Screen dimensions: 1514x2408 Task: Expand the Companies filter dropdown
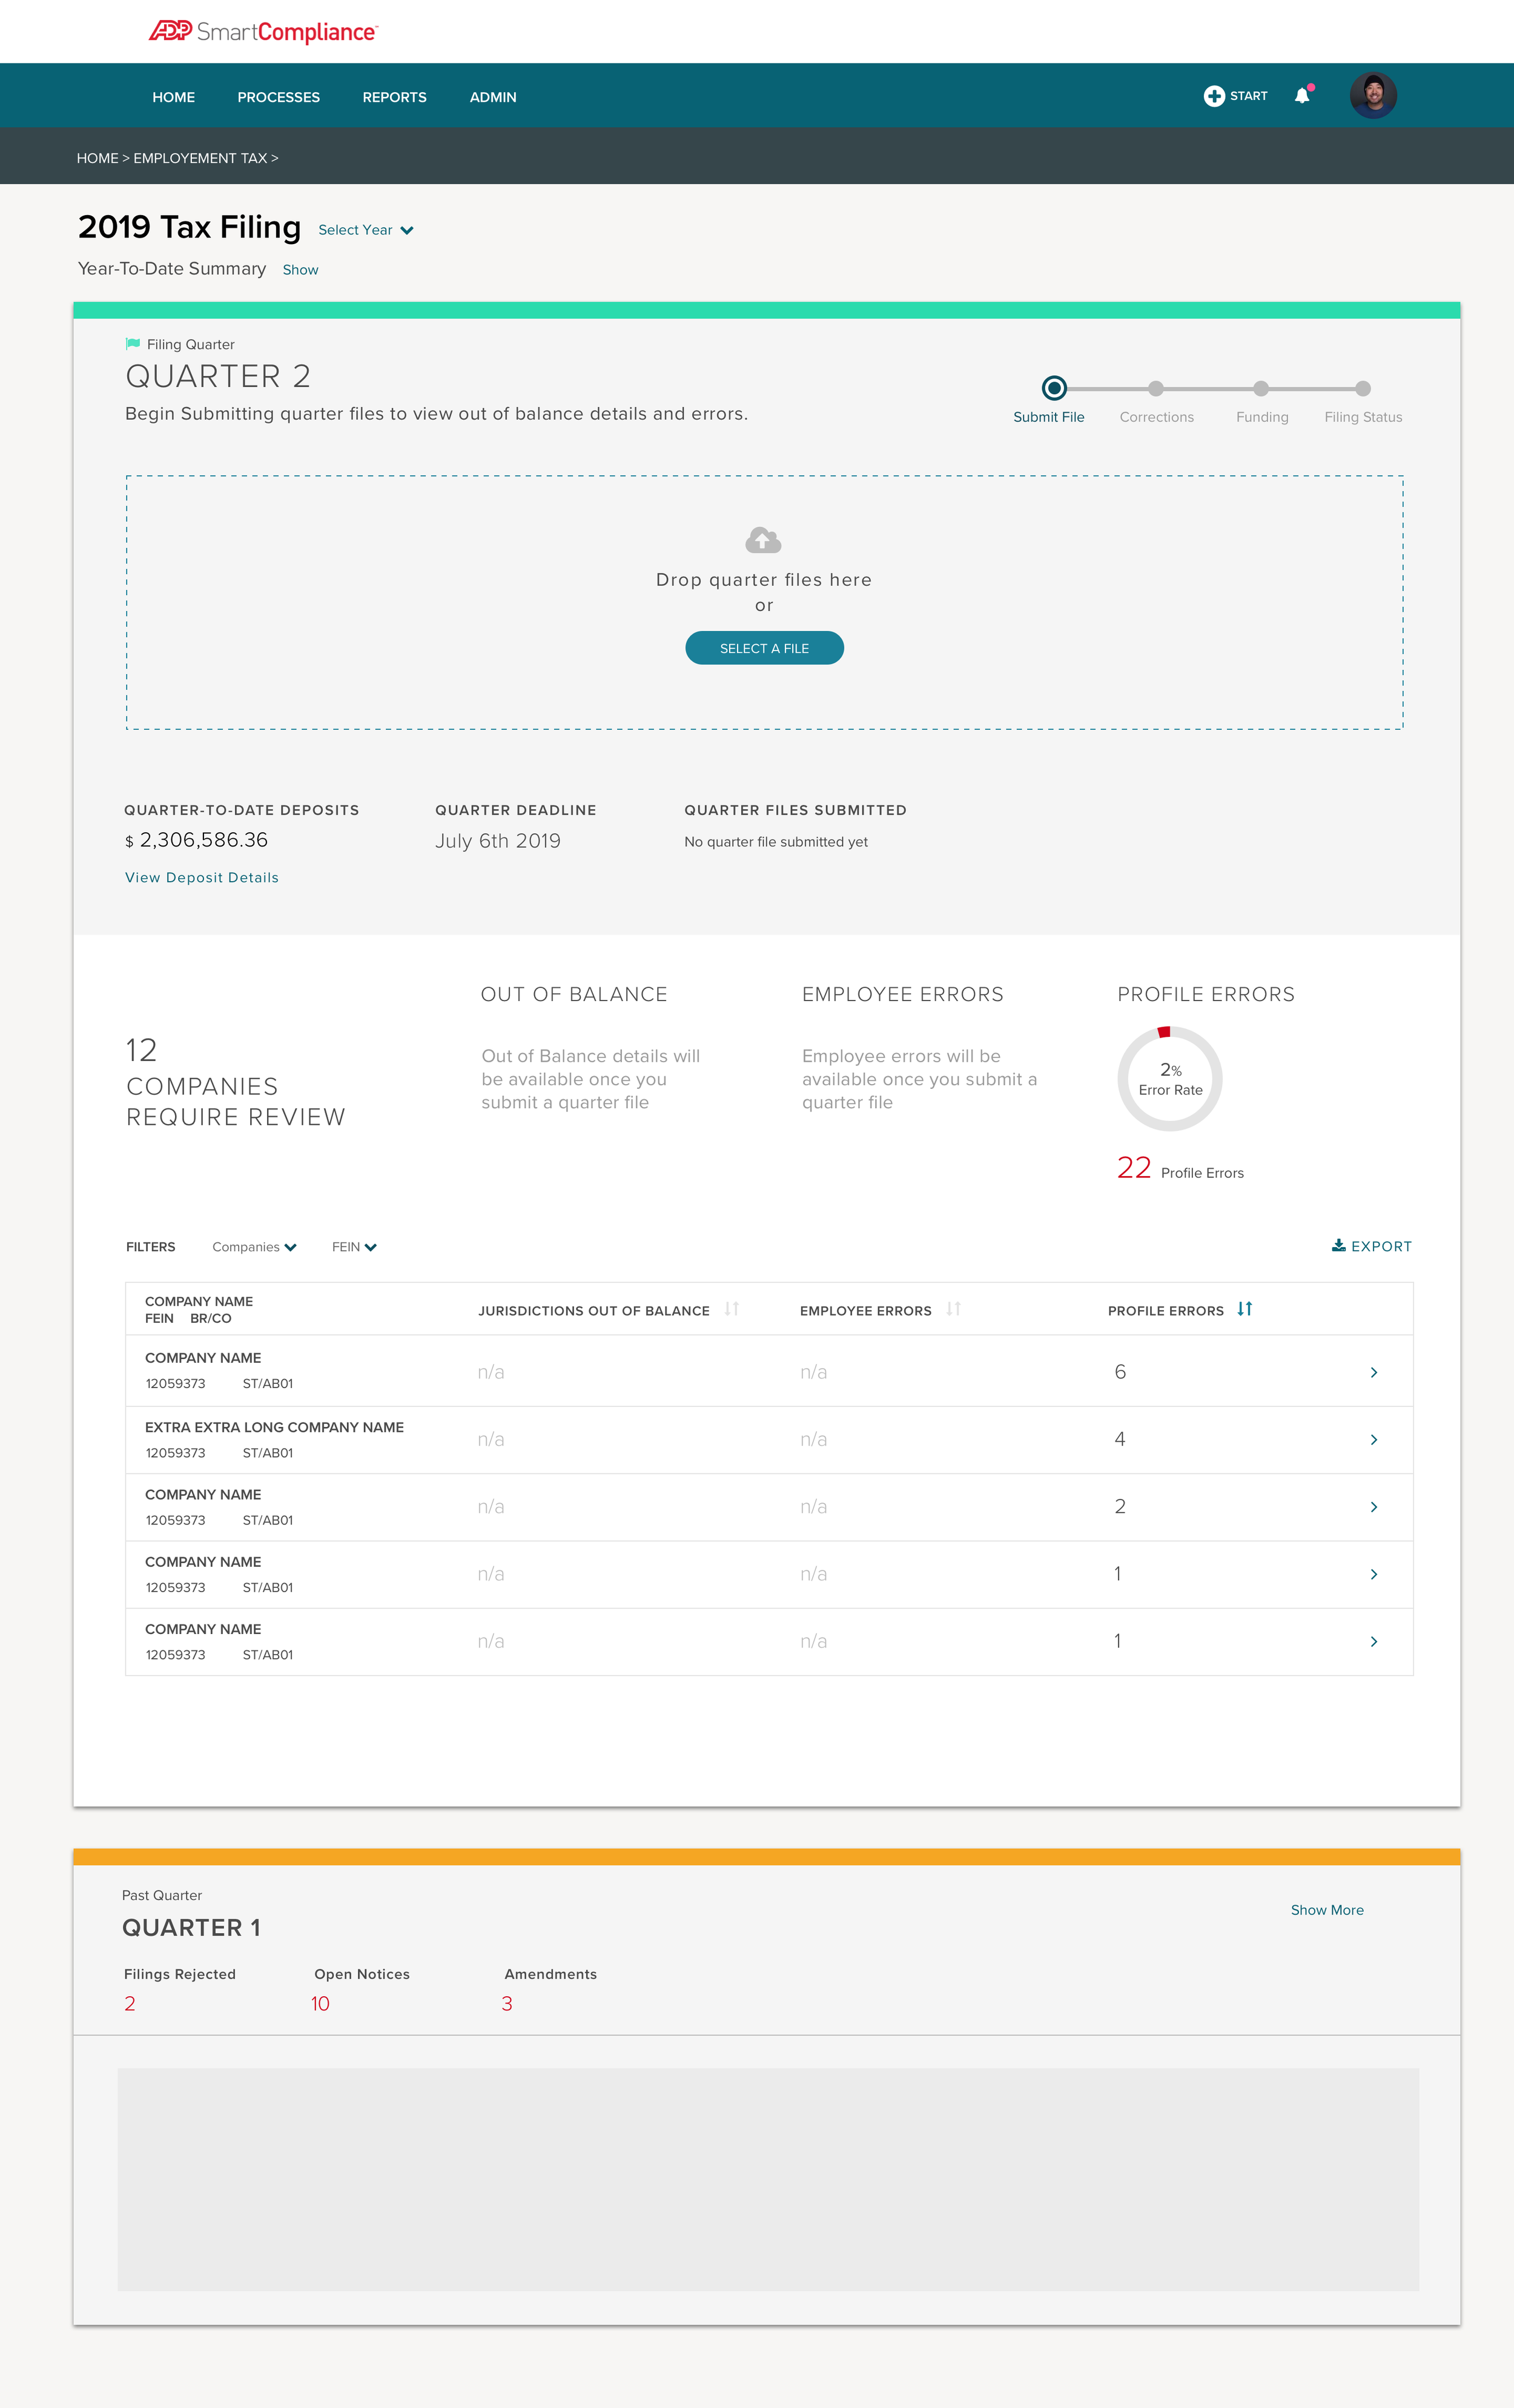pos(254,1247)
